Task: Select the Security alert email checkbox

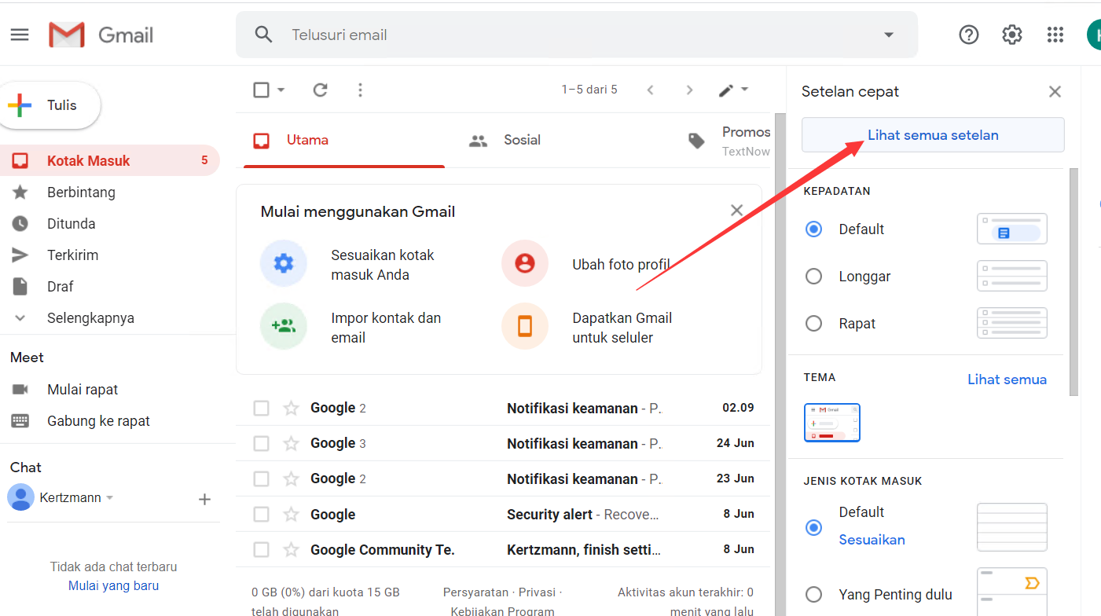Action: click(262, 515)
